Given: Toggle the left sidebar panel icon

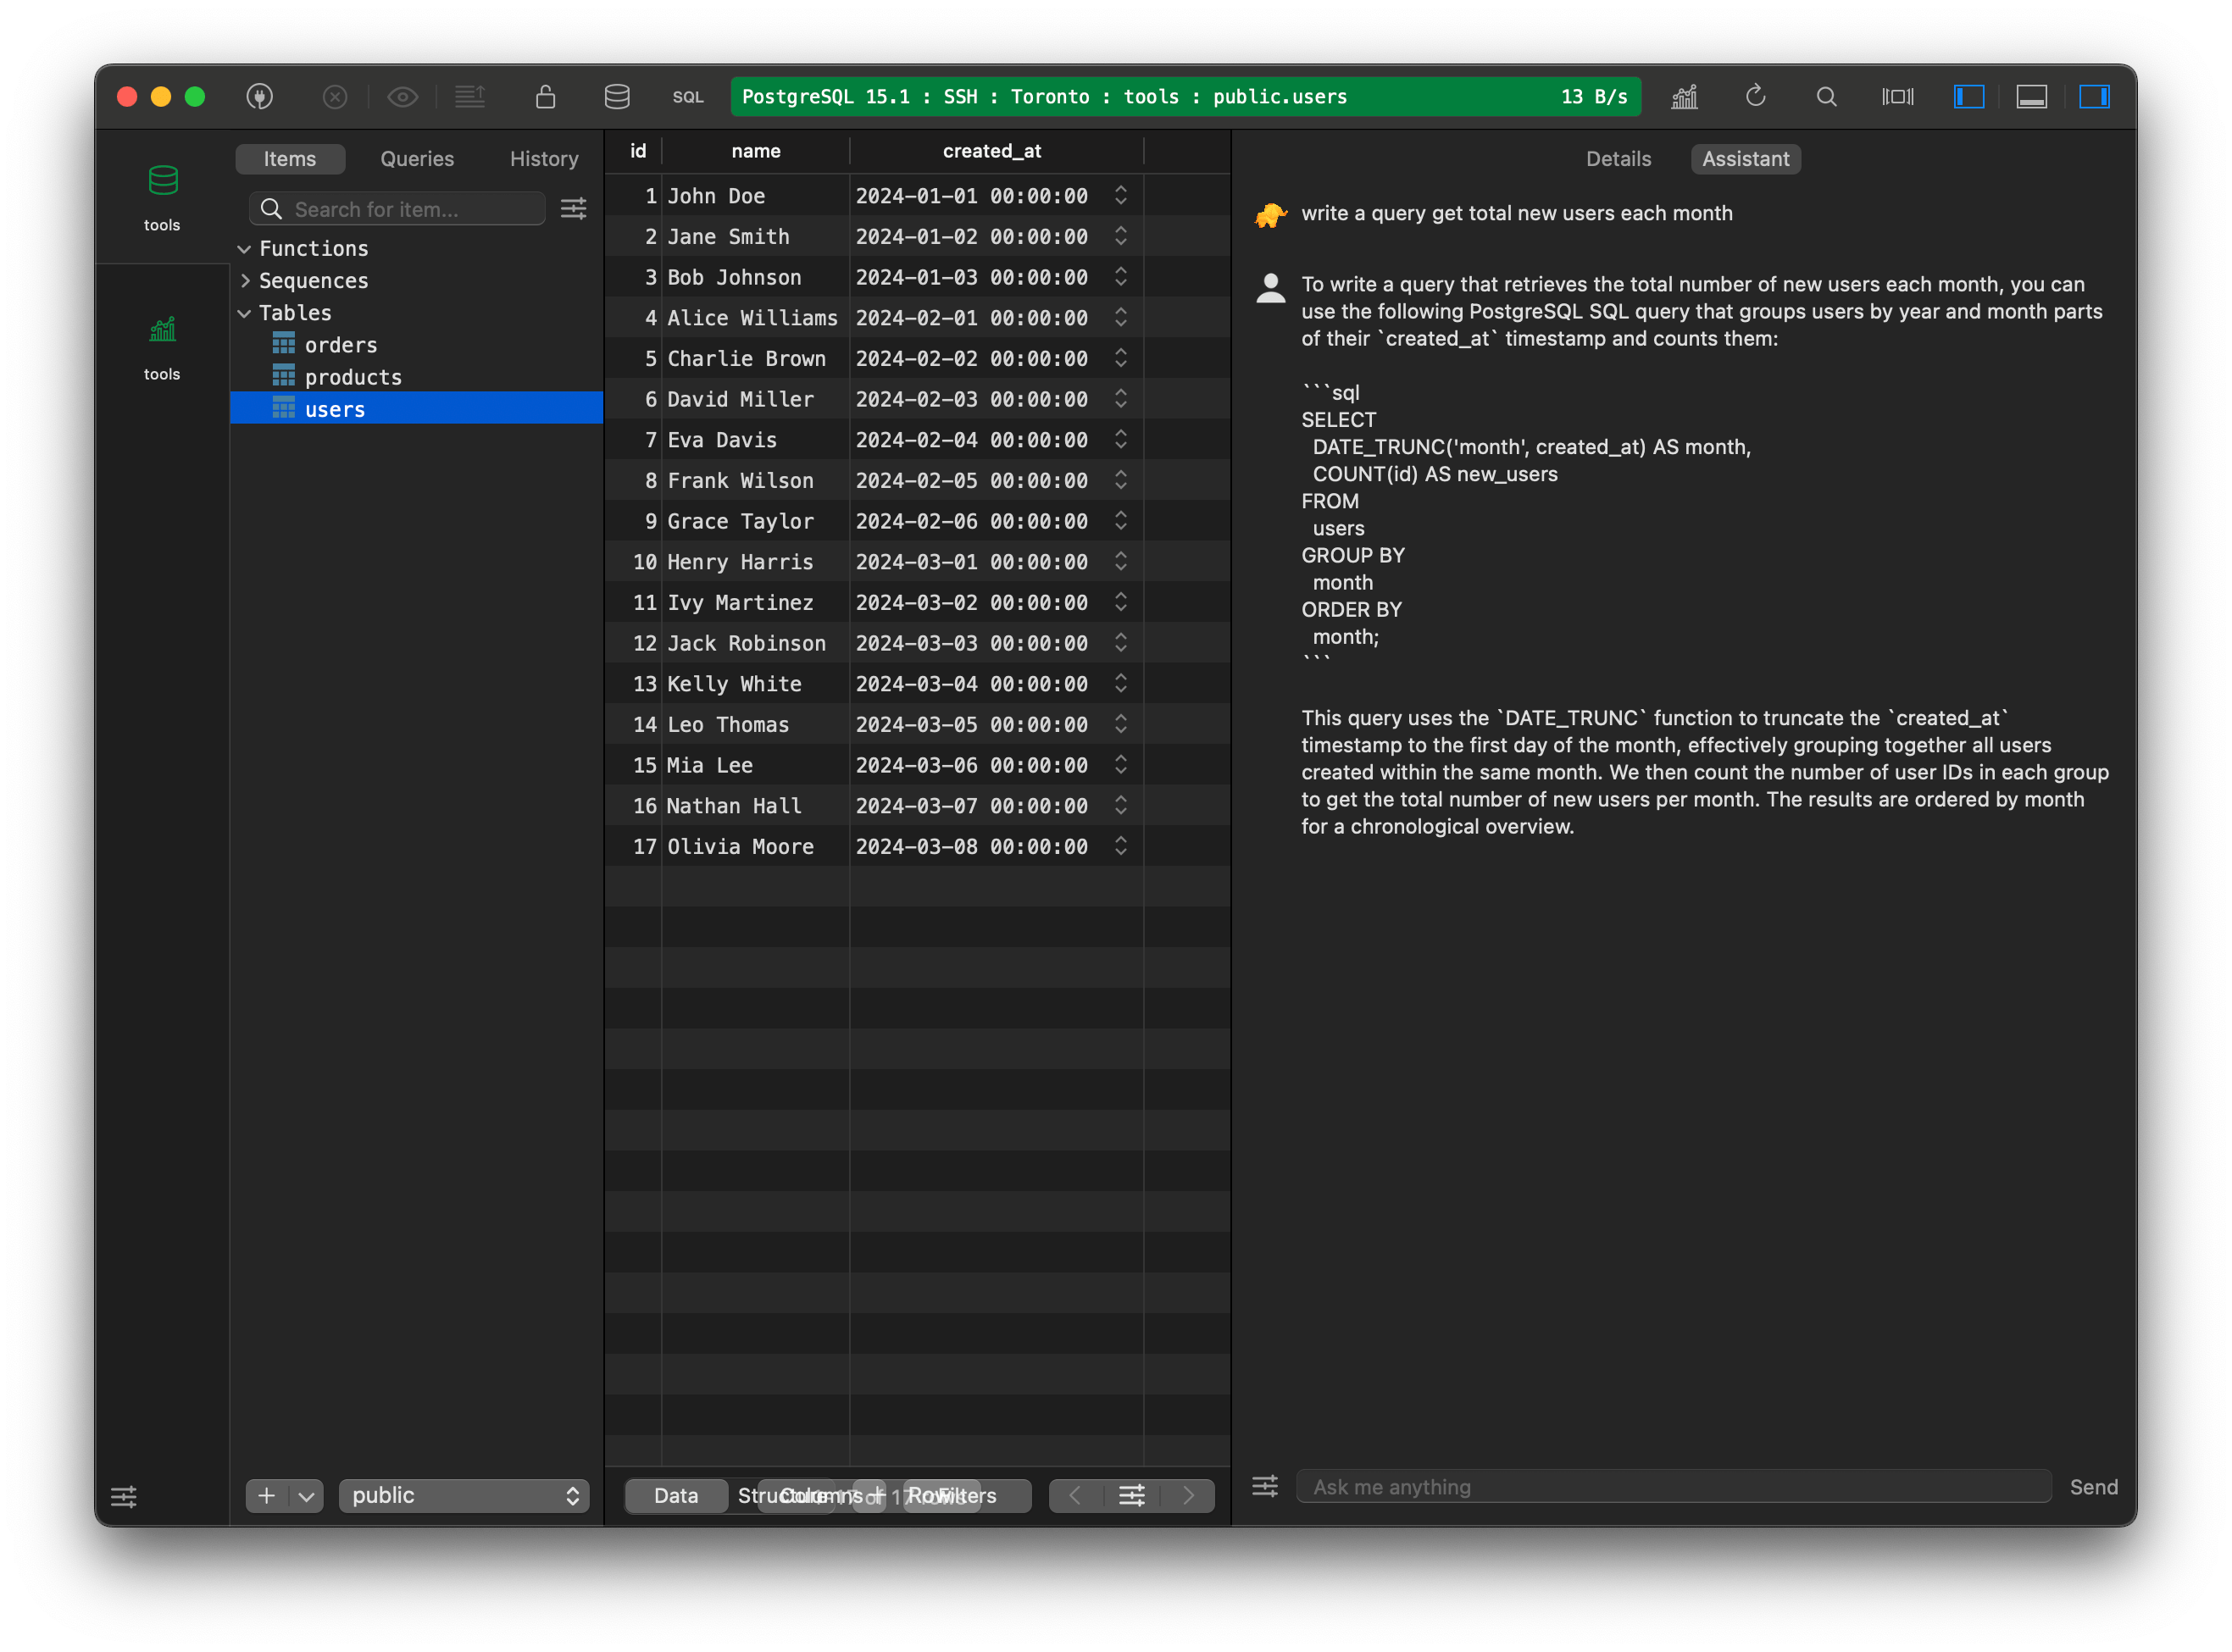Looking at the screenshot, I should [x=1968, y=96].
